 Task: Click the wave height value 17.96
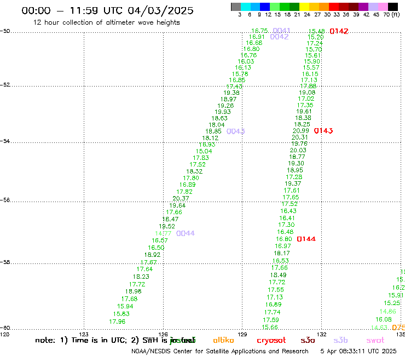[117, 321]
